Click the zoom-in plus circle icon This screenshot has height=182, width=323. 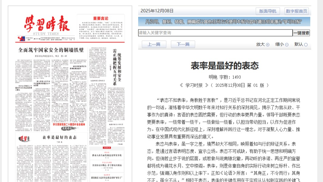click(268, 45)
